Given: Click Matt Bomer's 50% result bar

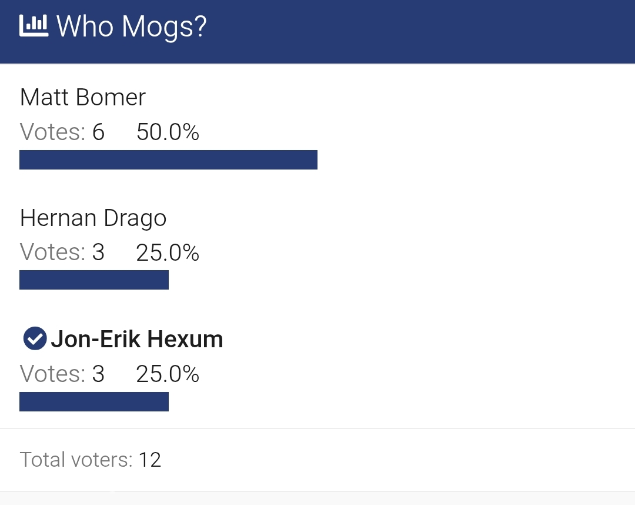Looking at the screenshot, I should [x=169, y=160].
